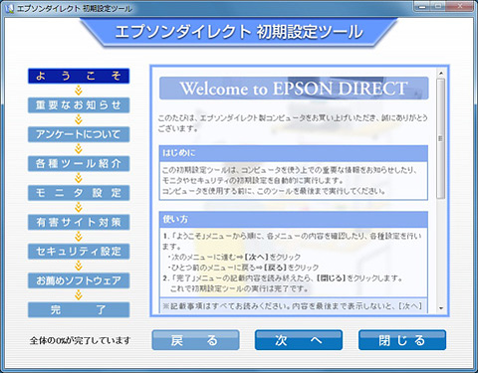Minimize the window
478x373 pixels.
(x=422, y=6)
